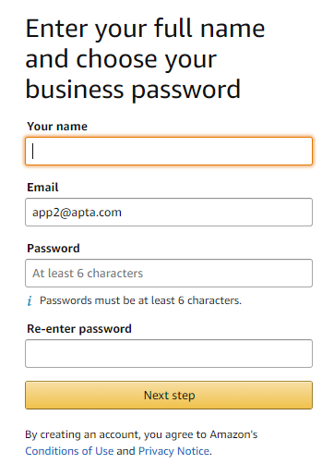334x476 pixels.
Task: Click the yellow Next step button
Action: click(x=169, y=396)
